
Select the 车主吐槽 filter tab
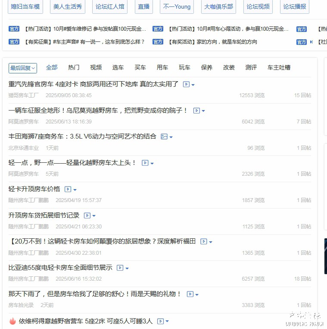pos(279,67)
